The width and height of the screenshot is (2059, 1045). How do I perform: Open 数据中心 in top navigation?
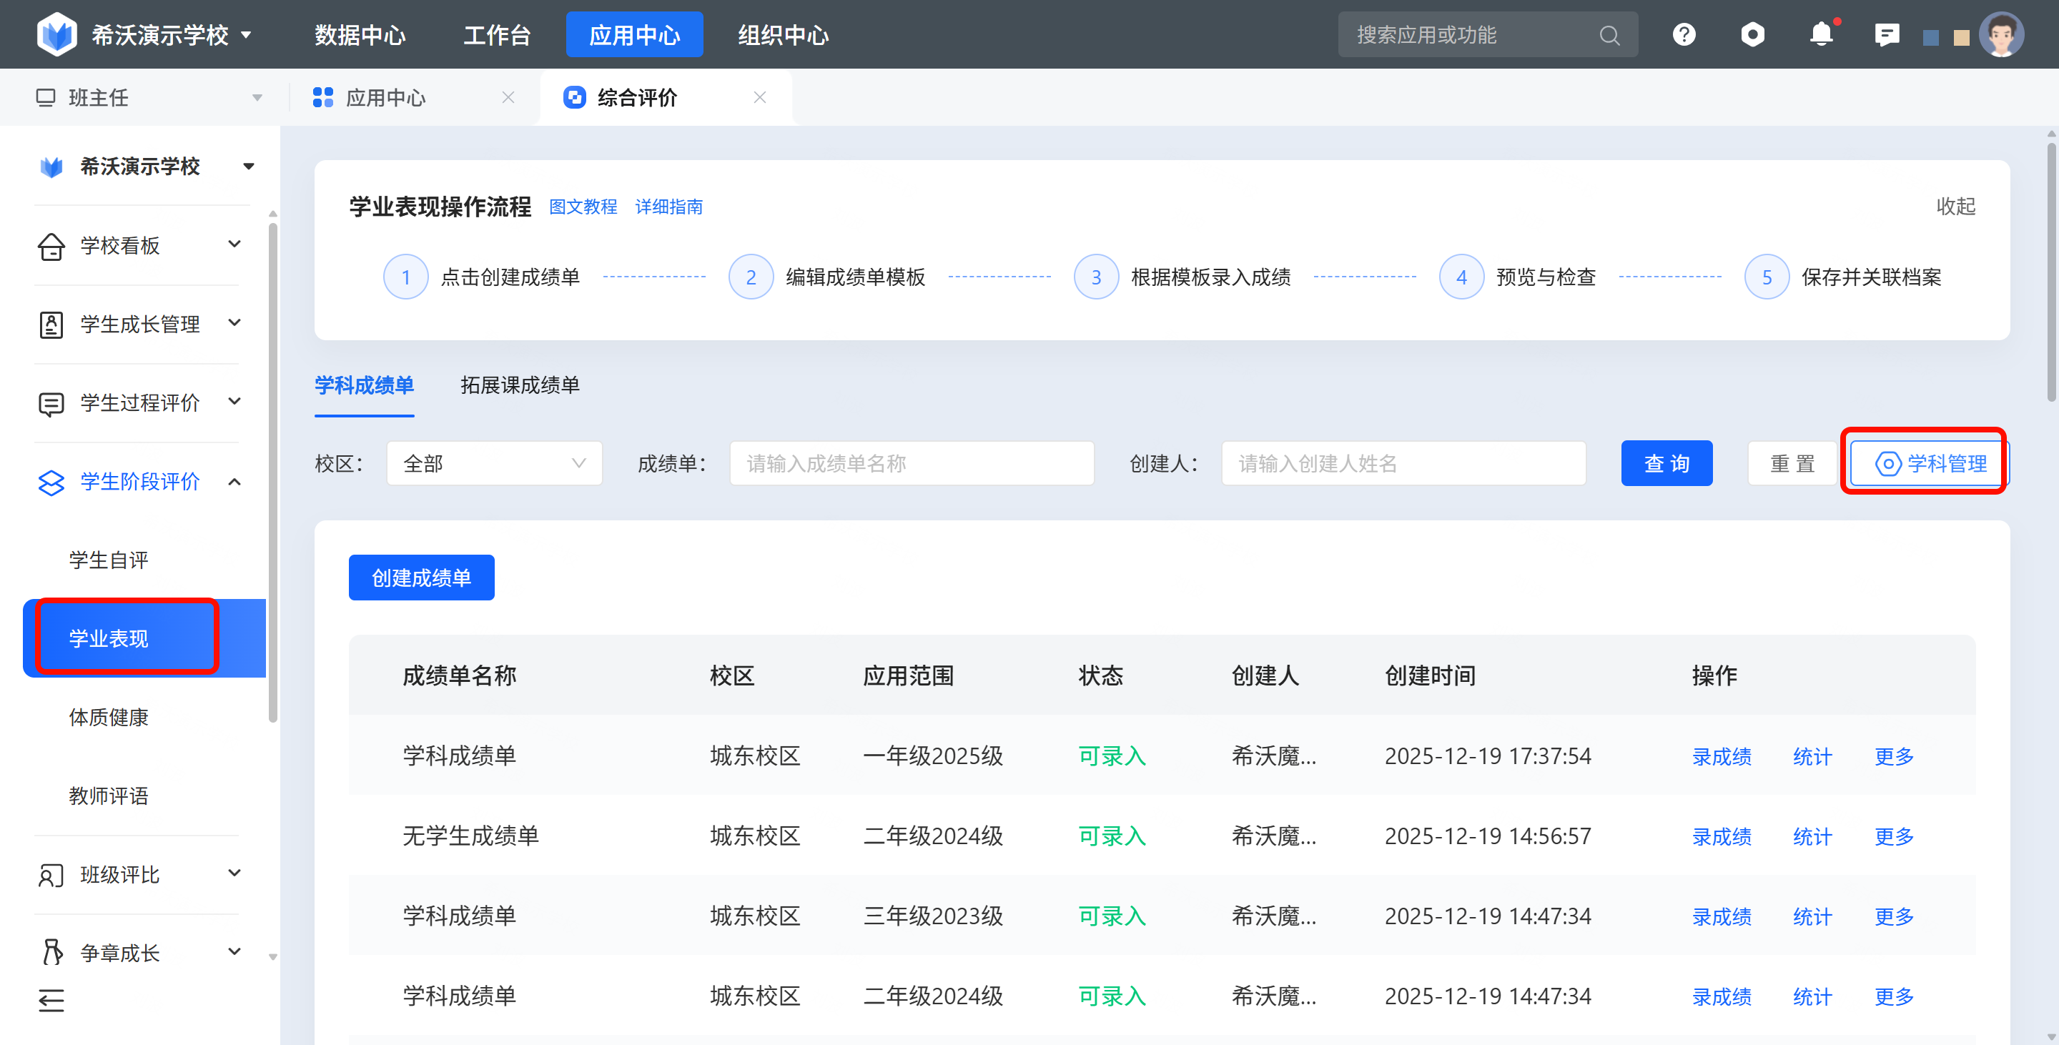point(360,35)
